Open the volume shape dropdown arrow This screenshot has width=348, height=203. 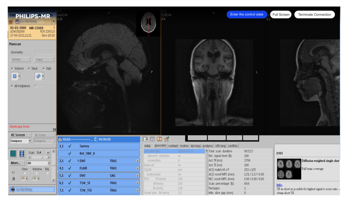(19, 76)
